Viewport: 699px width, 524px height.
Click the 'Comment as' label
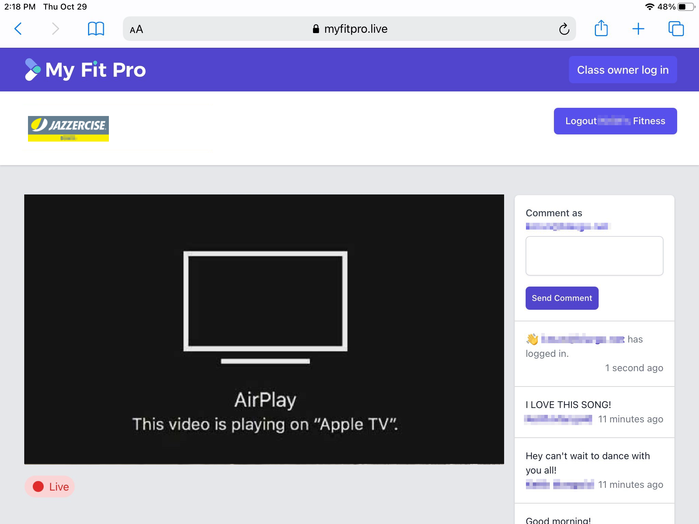(x=554, y=213)
